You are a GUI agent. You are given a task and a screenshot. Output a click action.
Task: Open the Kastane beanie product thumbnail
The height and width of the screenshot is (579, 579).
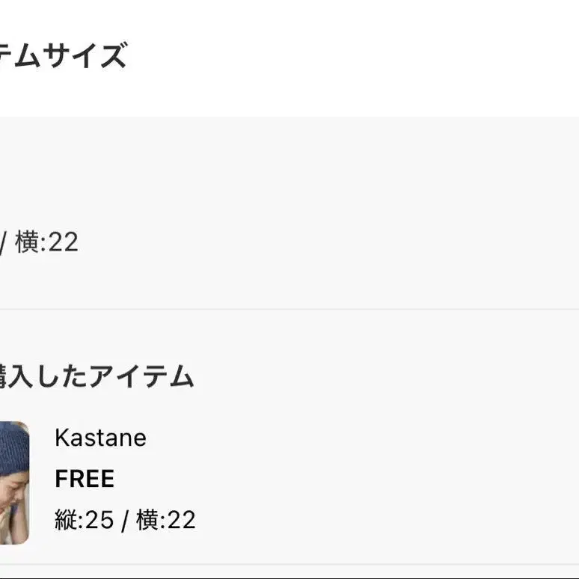(x=14, y=482)
